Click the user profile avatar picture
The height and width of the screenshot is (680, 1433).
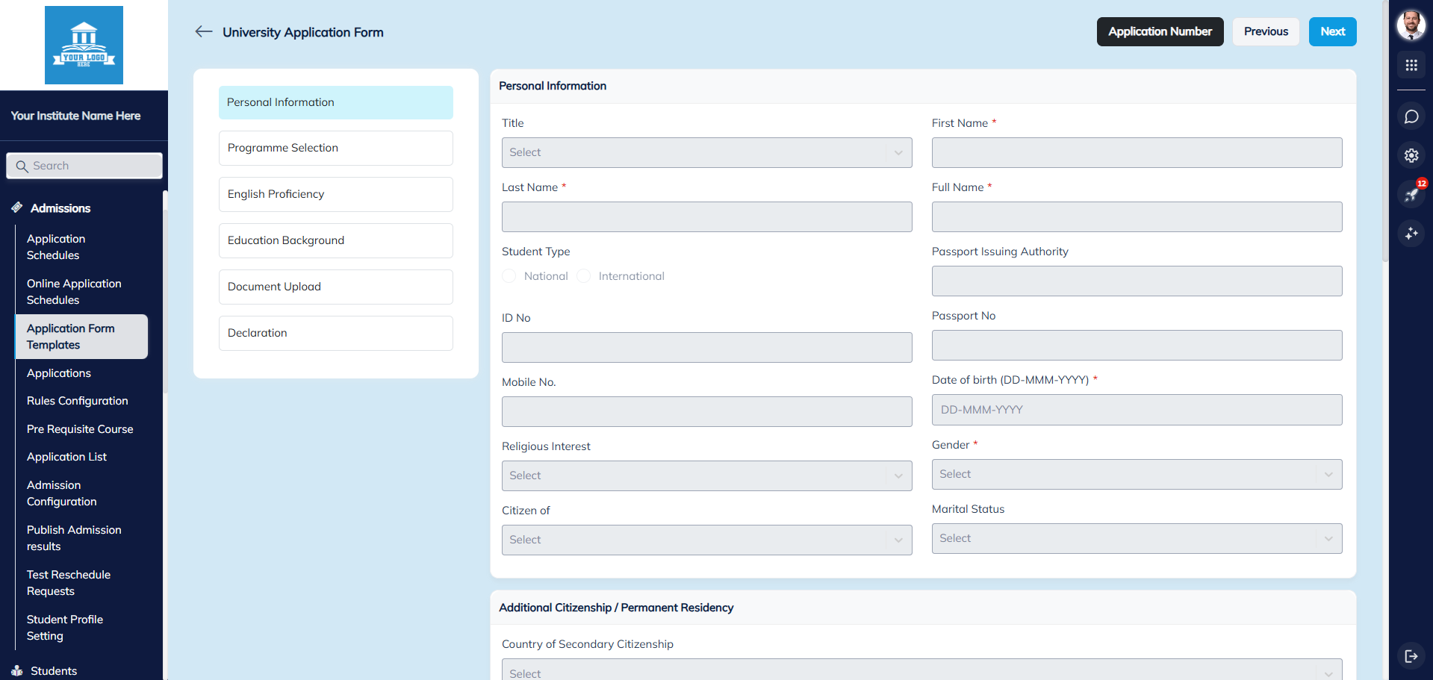[x=1411, y=25]
